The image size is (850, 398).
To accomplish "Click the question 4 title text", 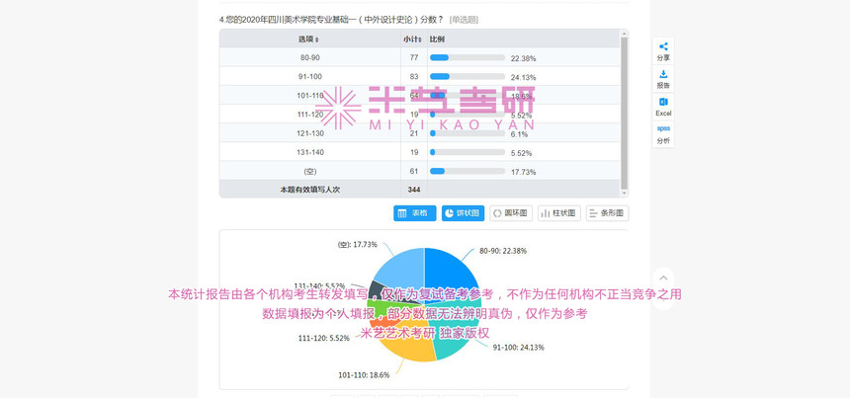I will 331,20.
